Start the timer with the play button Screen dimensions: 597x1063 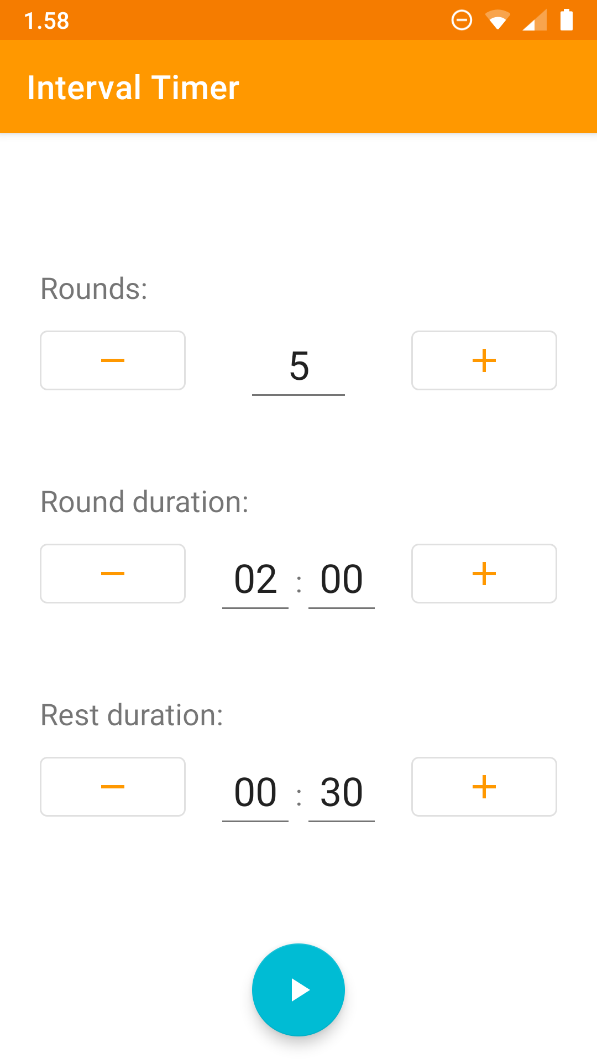pyautogui.click(x=298, y=990)
